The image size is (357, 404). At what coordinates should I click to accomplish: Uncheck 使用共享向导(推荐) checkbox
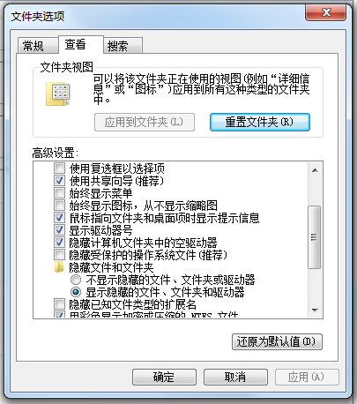[x=59, y=181]
